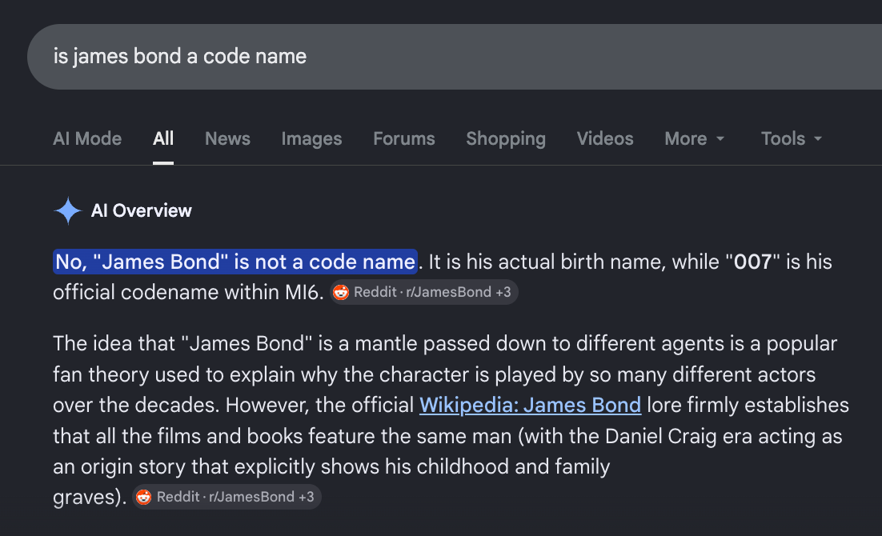Screen dimensions: 882x536
Task: Click the Reddit icon after 'graves'
Action: click(x=144, y=497)
